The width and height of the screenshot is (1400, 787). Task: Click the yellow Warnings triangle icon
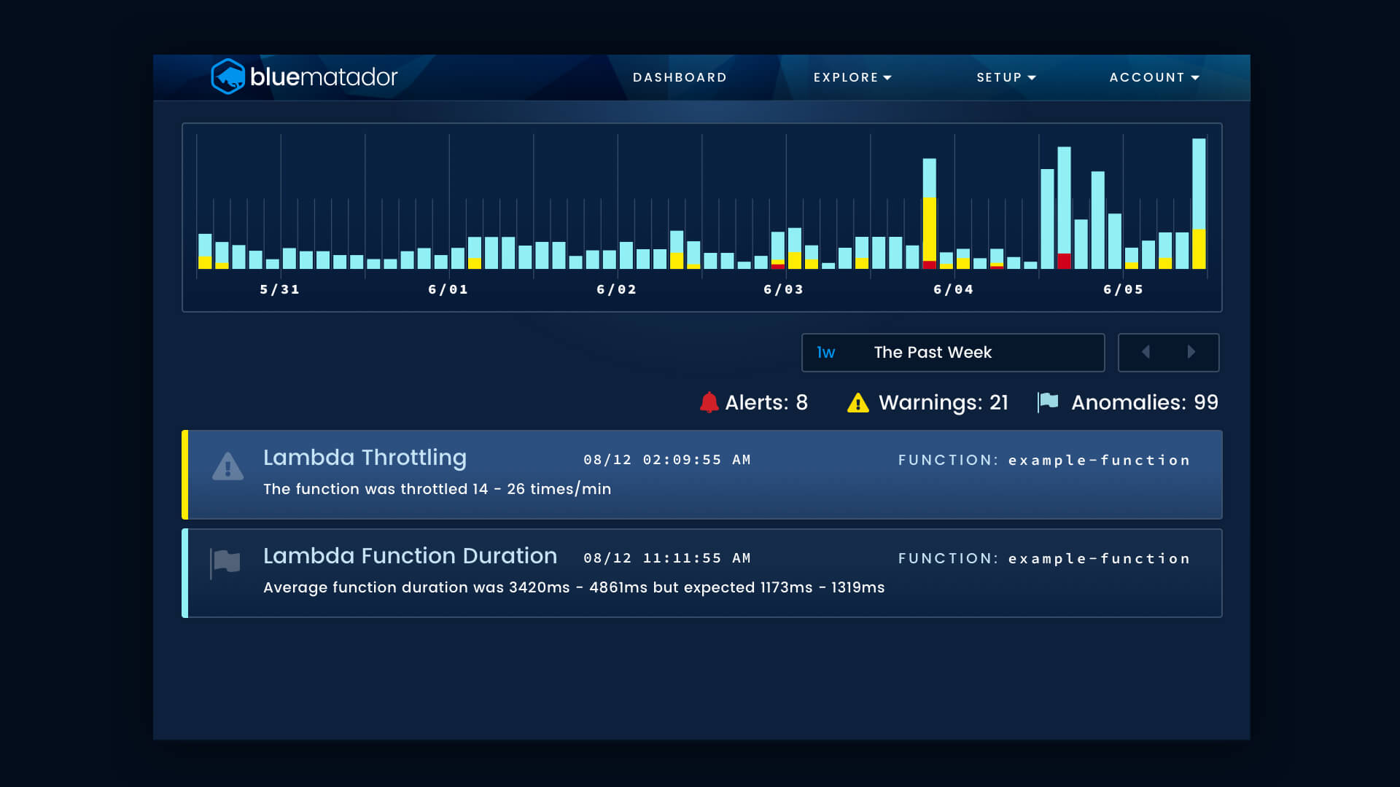(x=857, y=402)
